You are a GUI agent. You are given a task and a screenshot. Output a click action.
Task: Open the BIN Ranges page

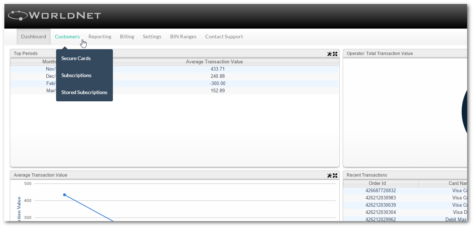(x=183, y=37)
